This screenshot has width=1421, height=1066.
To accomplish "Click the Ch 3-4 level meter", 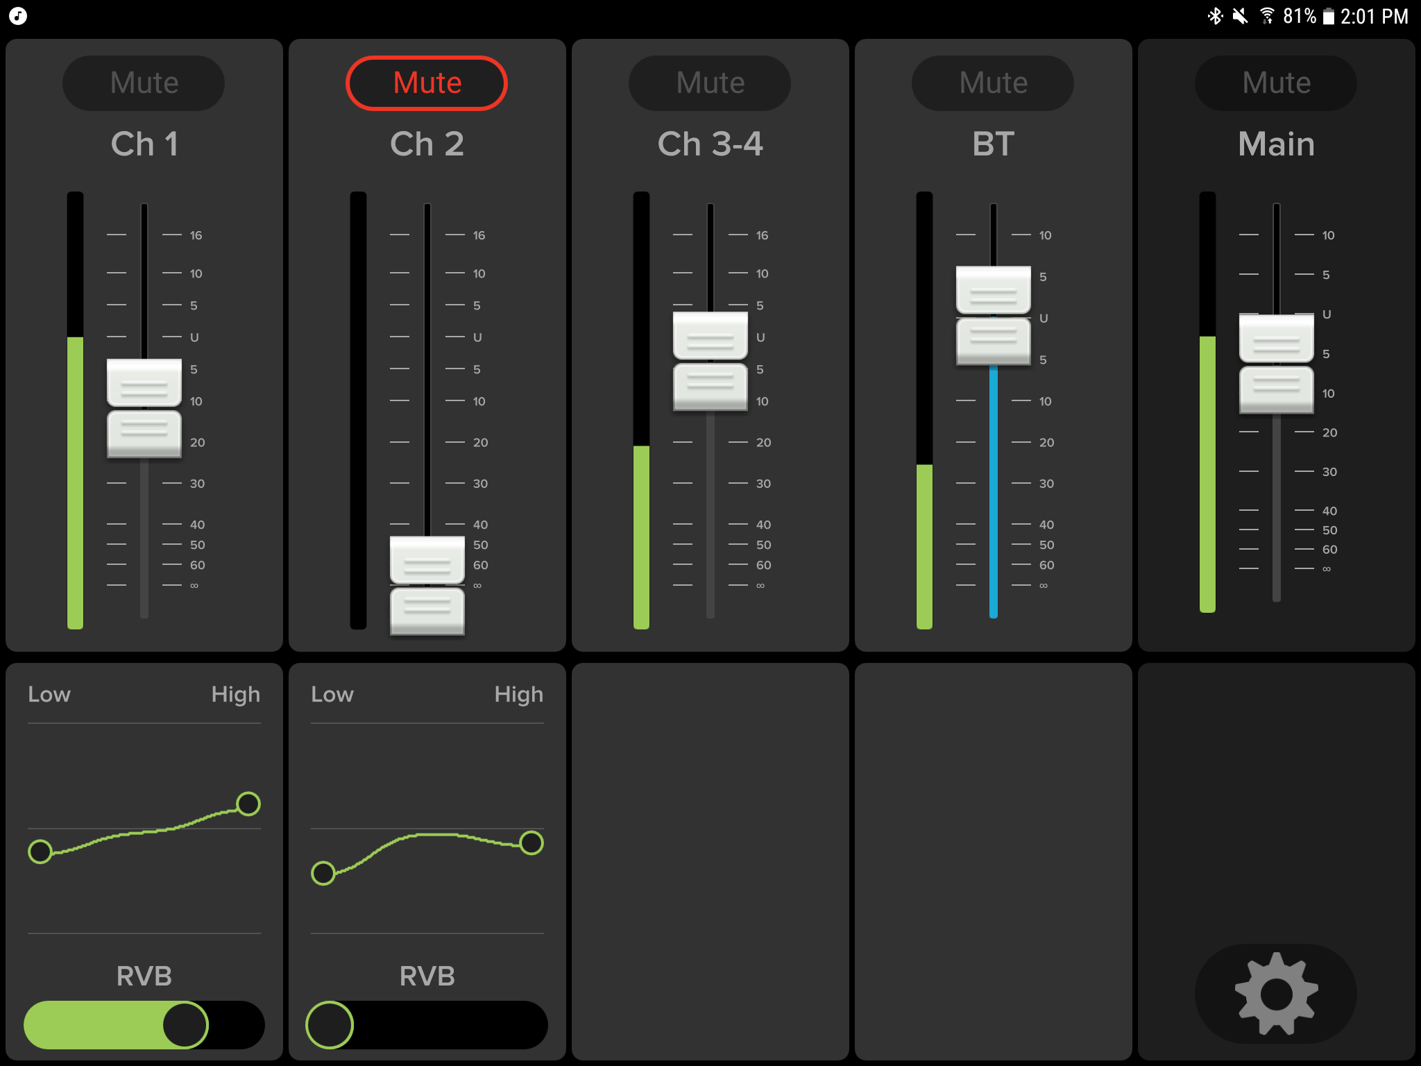I will (641, 411).
